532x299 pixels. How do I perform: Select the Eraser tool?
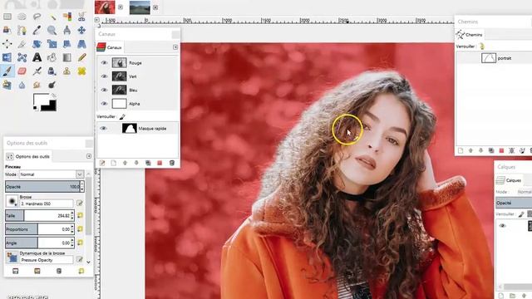[x=22, y=71]
